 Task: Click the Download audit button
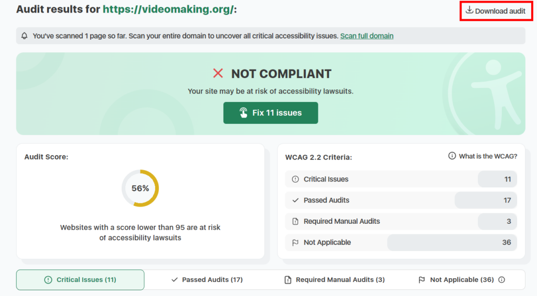click(x=495, y=11)
